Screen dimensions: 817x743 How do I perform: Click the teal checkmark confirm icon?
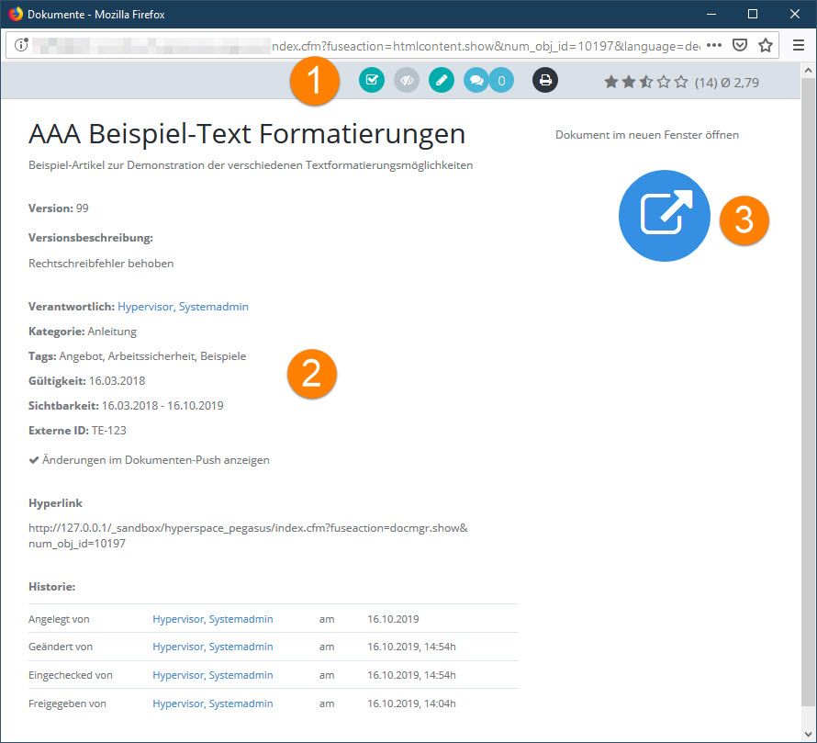[372, 81]
